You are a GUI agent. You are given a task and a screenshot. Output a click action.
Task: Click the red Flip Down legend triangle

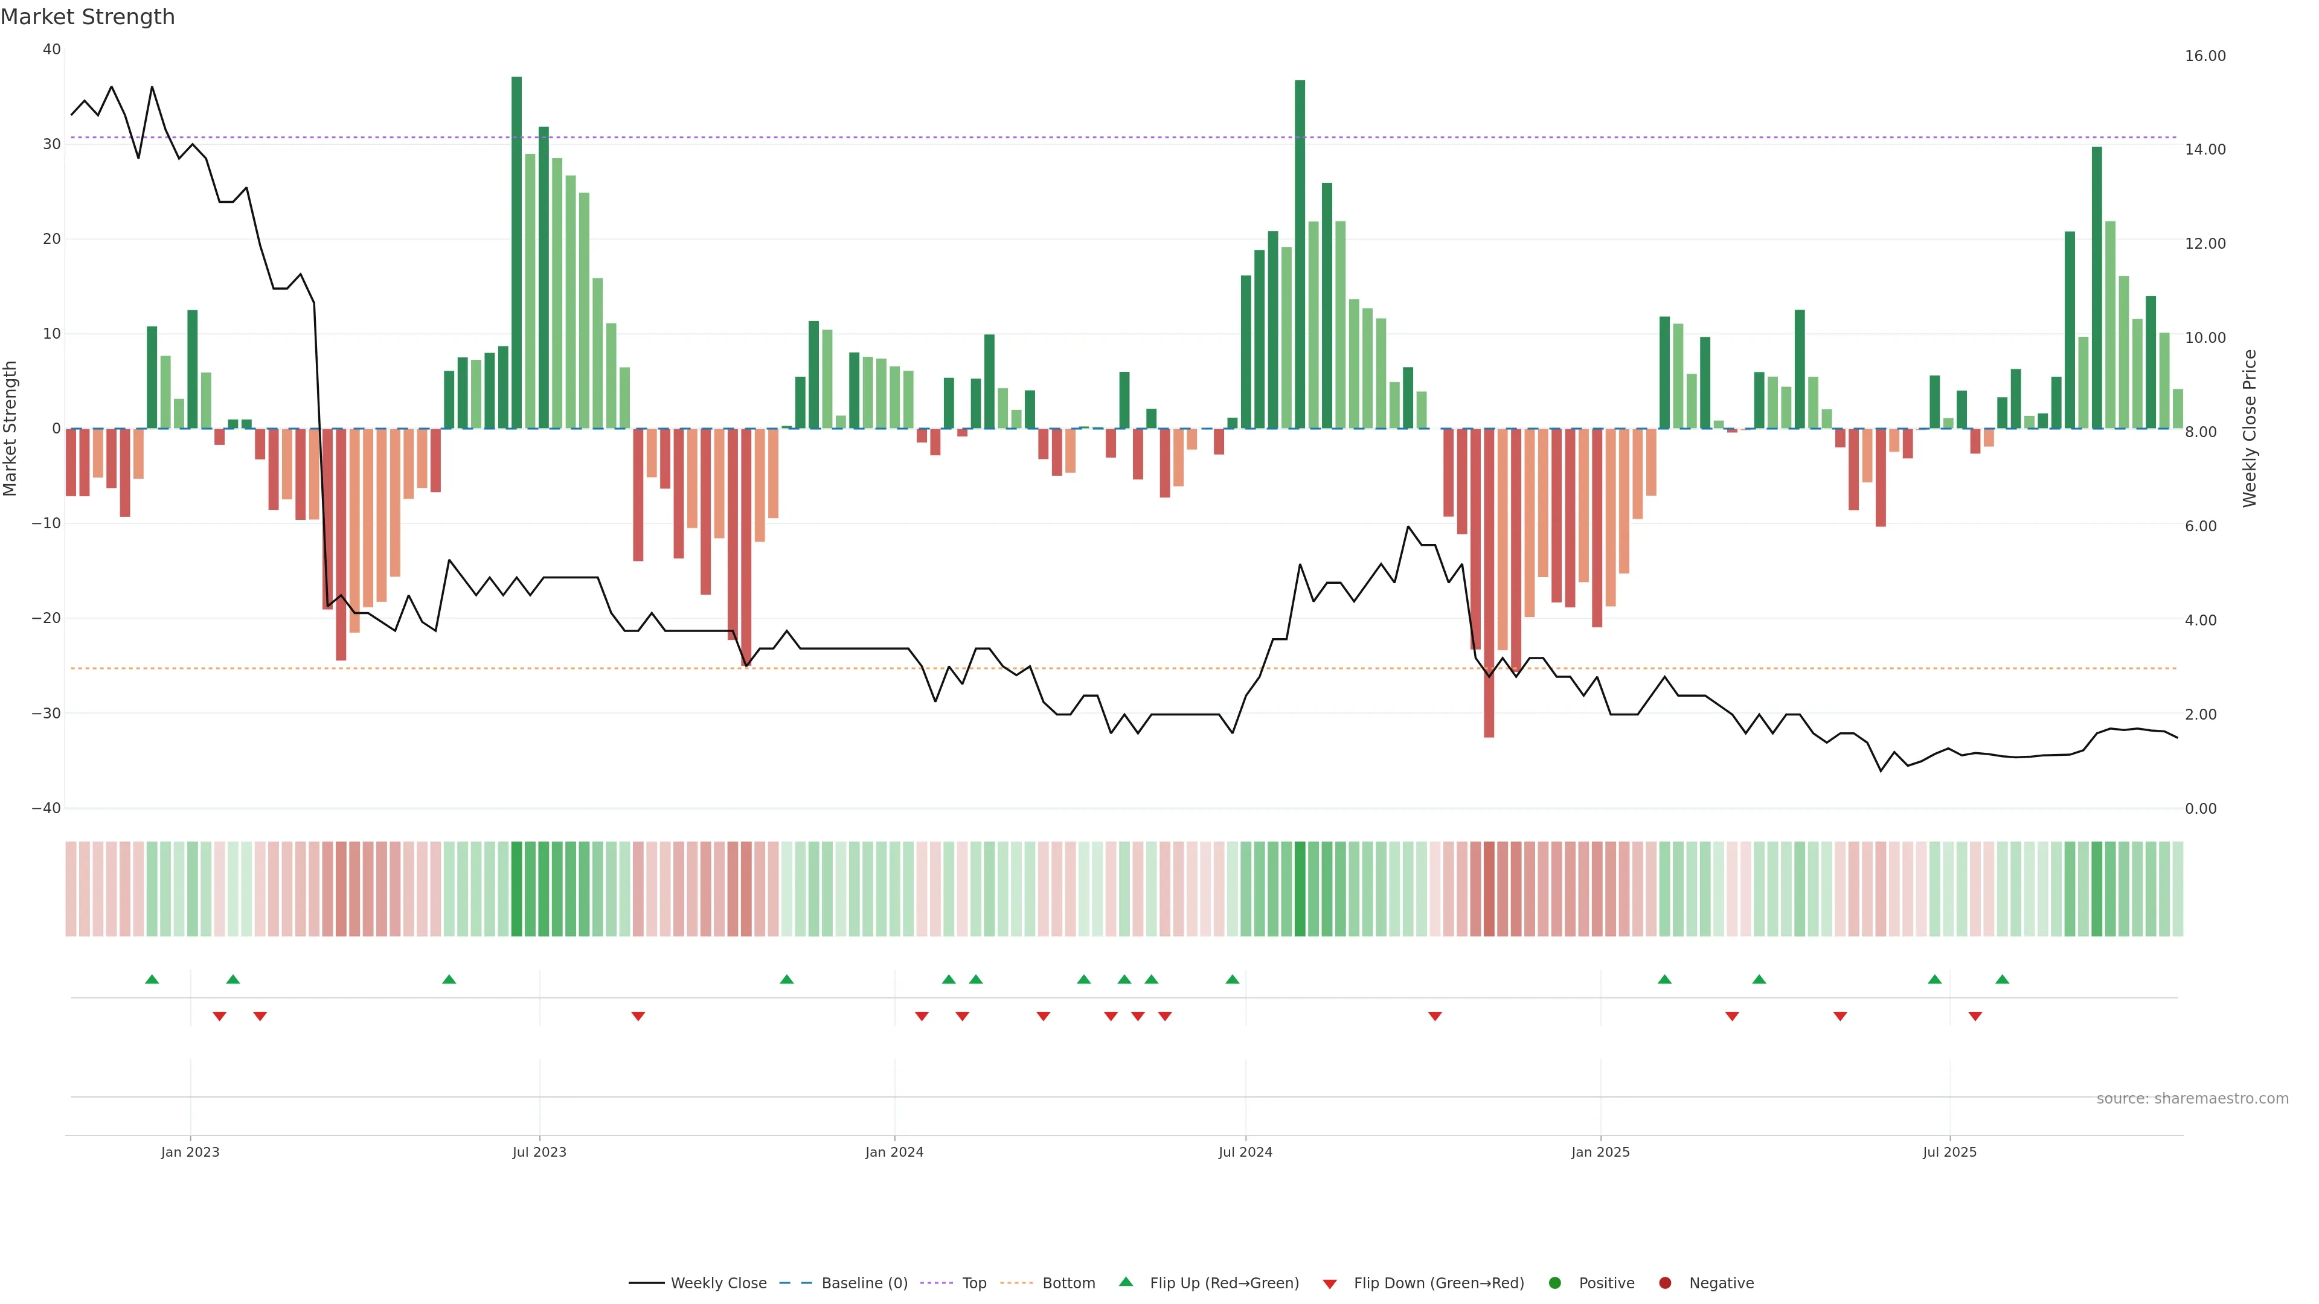coord(1330,1283)
